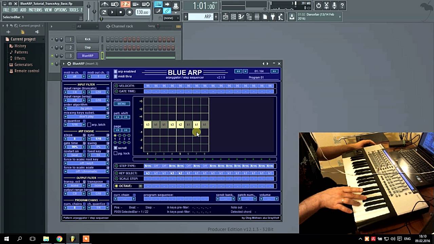Click the plugin picker plug icon
The image size is (434, 244).
click(273, 17)
